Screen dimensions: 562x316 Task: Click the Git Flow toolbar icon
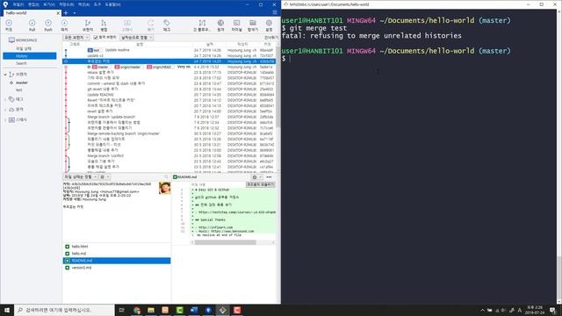pyautogui.click(x=202, y=25)
